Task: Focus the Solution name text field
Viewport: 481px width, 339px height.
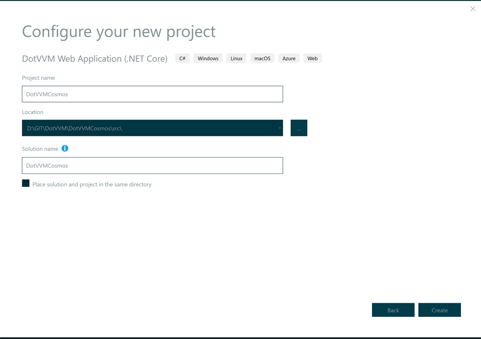Action: (x=152, y=166)
